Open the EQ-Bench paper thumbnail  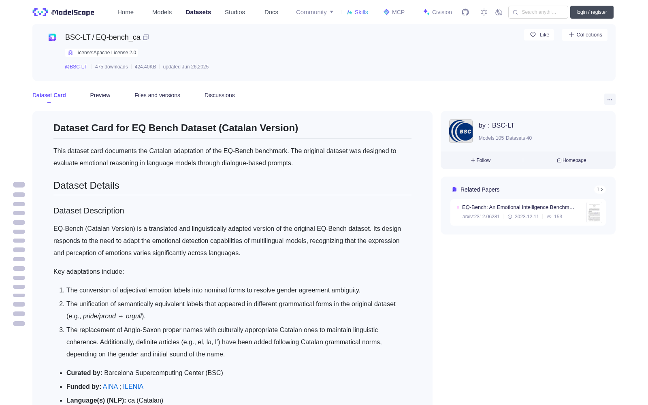(x=594, y=212)
